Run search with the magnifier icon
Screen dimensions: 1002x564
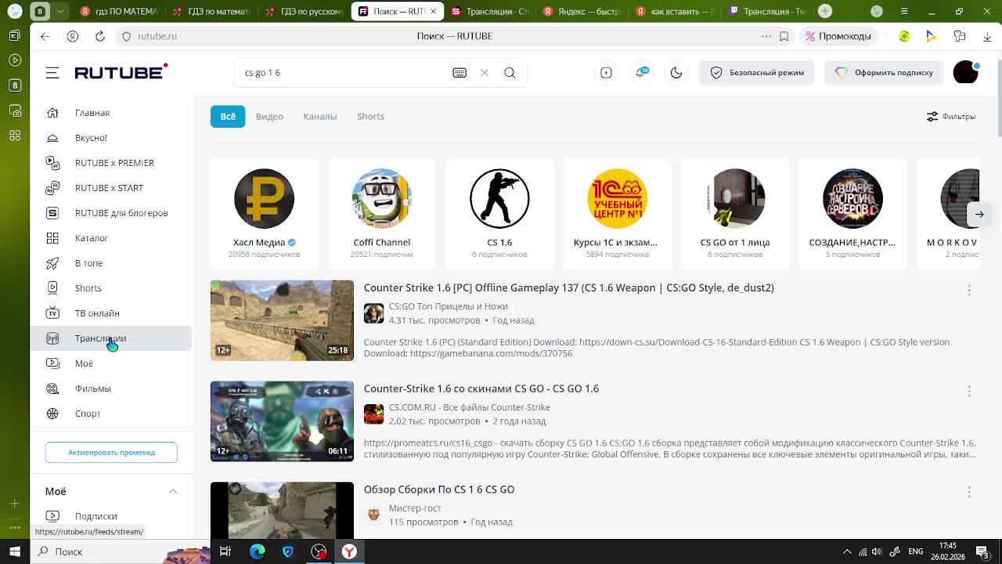pyautogui.click(x=510, y=73)
